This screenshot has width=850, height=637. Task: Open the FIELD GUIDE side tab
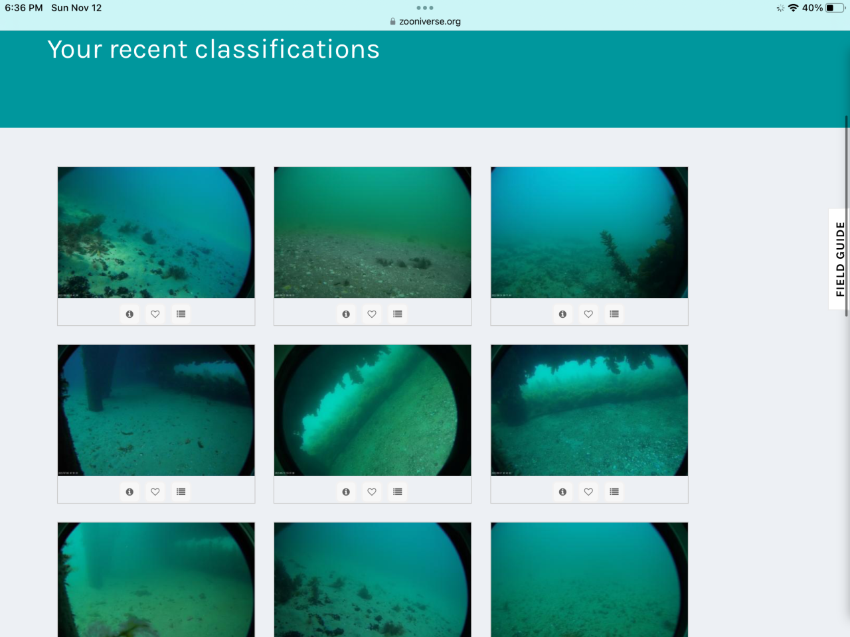click(x=839, y=259)
